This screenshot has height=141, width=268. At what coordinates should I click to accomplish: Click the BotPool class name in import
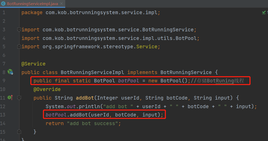point(186,38)
